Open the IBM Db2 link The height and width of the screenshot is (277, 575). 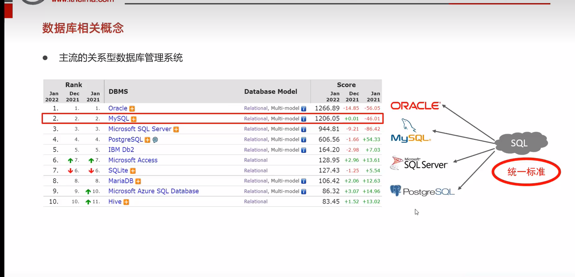point(121,150)
